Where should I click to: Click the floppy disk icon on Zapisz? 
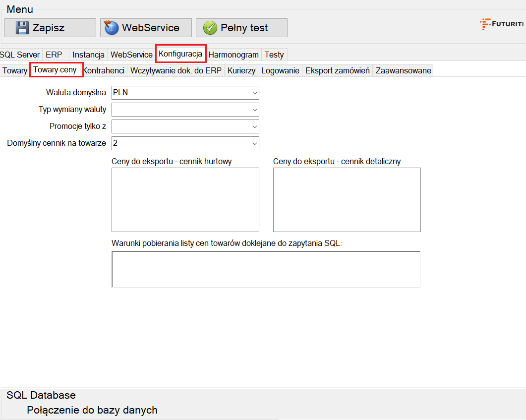tap(22, 28)
